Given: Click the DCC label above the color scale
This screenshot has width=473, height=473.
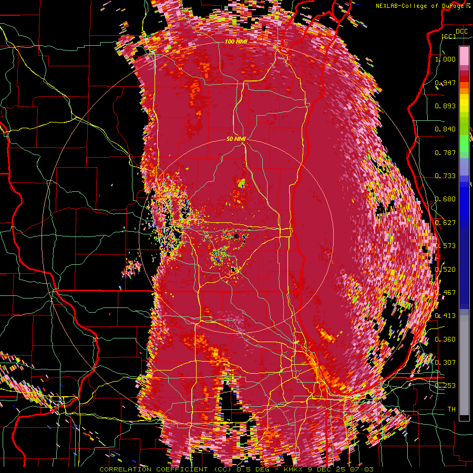Looking at the screenshot, I should tap(461, 32).
